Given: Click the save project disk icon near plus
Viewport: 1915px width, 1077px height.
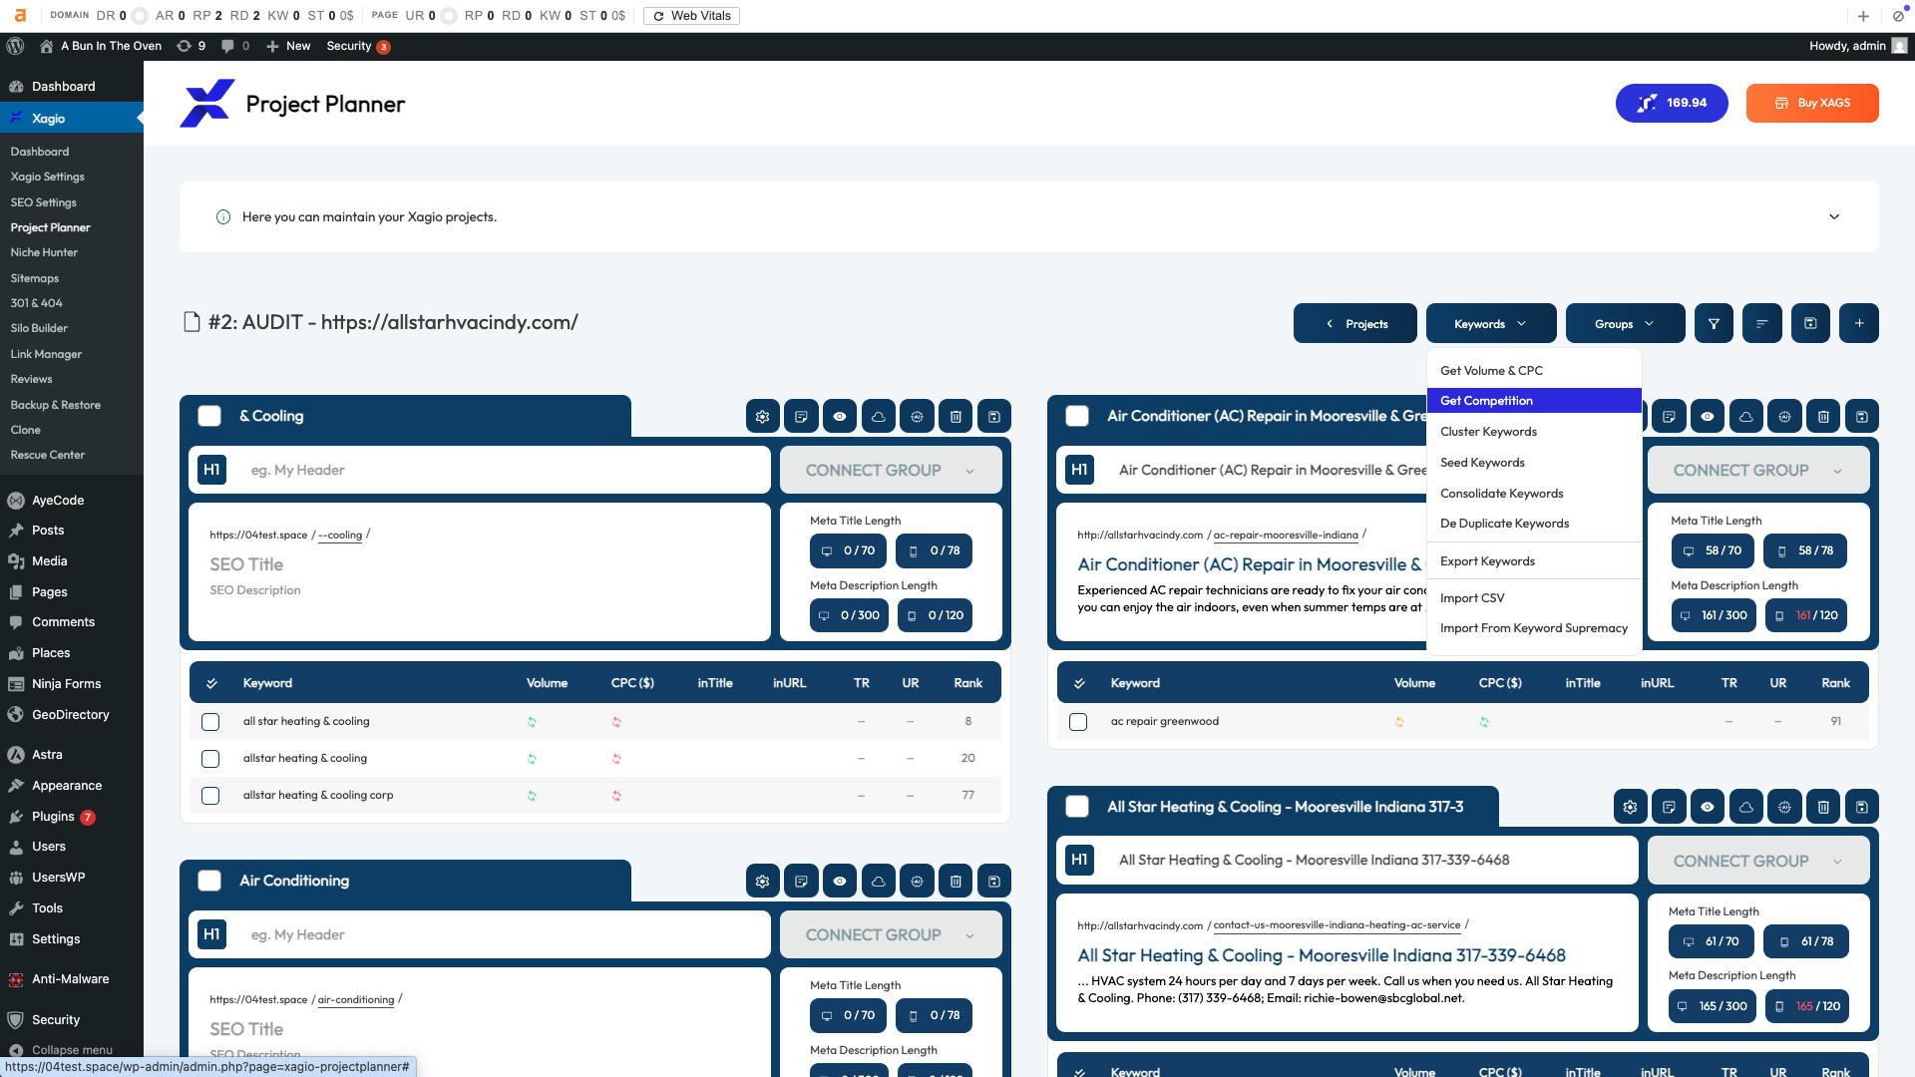Looking at the screenshot, I should 1810,323.
